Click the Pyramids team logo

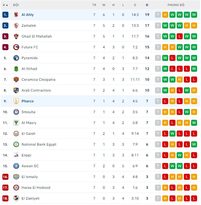[x=16, y=58]
